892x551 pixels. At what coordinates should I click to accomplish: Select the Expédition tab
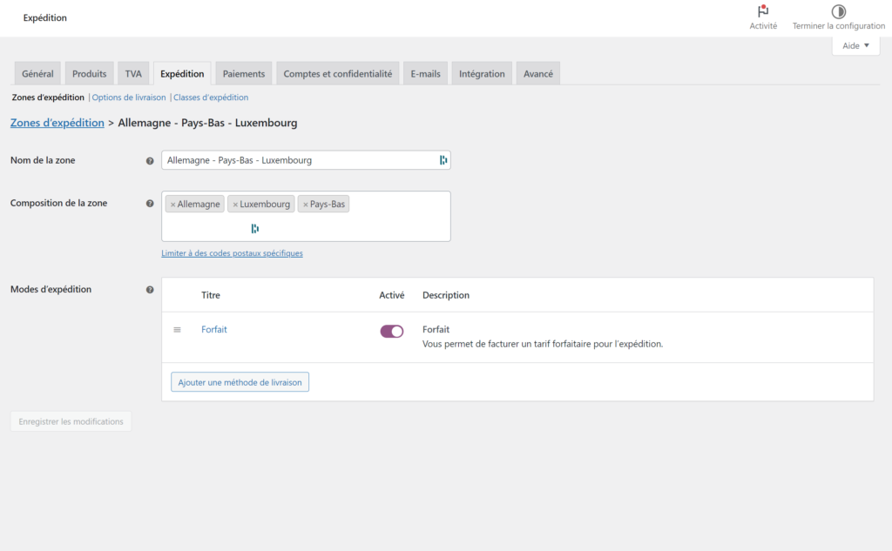(x=182, y=73)
